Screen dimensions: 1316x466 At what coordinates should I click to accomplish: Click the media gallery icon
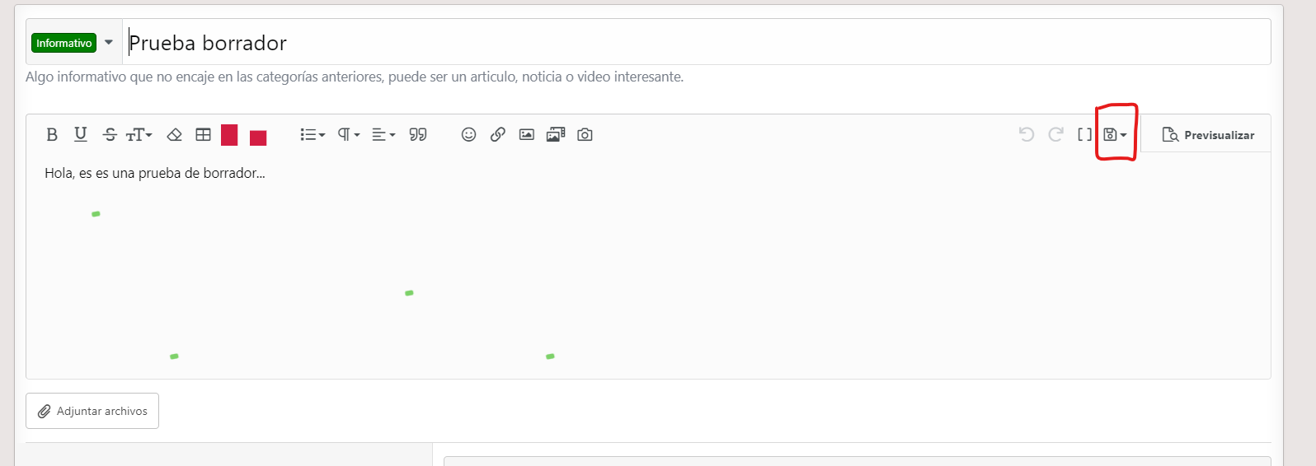(556, 135)
